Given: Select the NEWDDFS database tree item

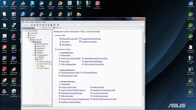Looking at the screenshot, I should click(40, 51).
